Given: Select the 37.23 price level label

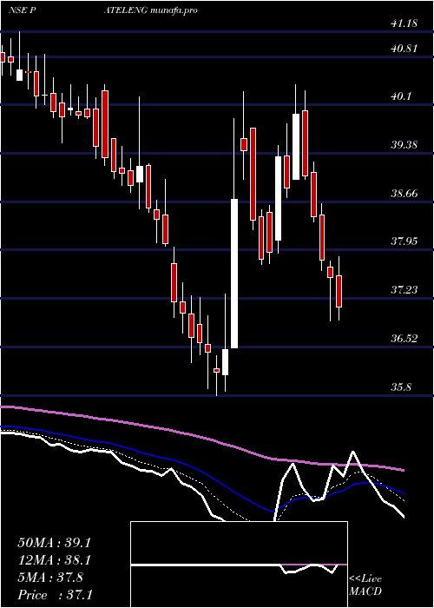Looking at the screenshot, I should (404, 289).
